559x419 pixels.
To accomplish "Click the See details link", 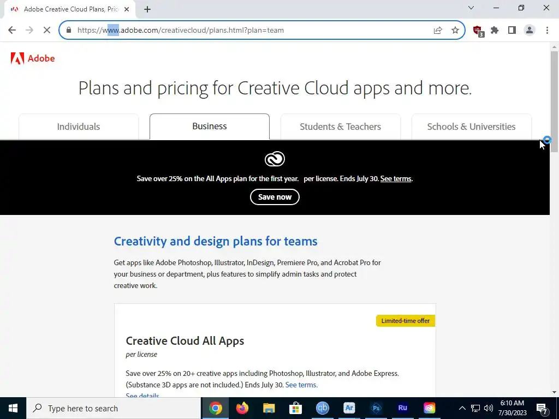I will 142,396.
